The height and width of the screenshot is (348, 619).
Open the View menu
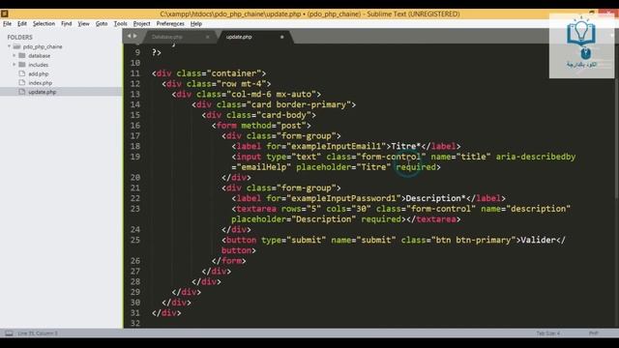point(83,23)
